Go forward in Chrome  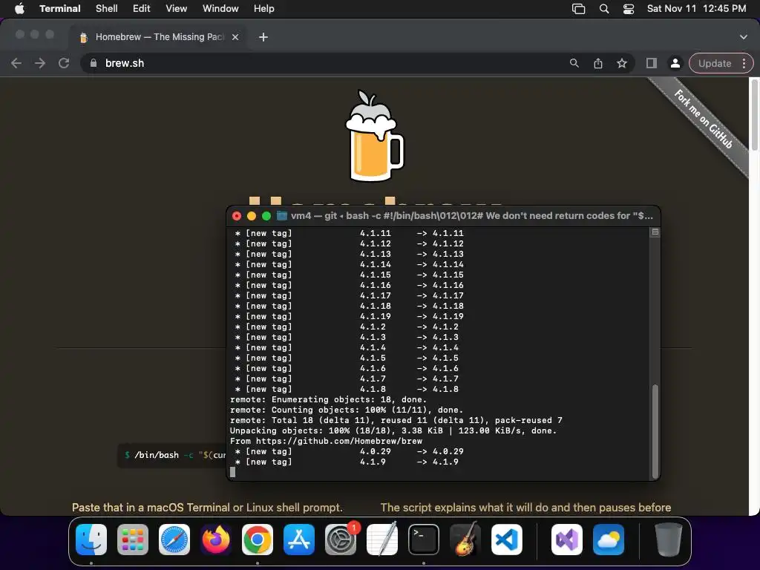click(x=40, y=64)
